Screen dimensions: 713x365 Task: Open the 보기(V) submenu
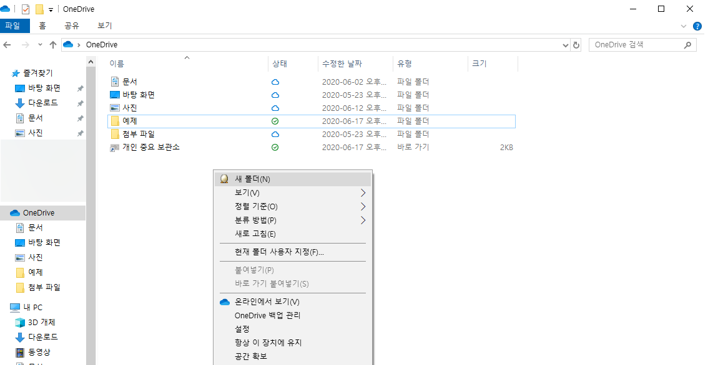tap(292, 192)
